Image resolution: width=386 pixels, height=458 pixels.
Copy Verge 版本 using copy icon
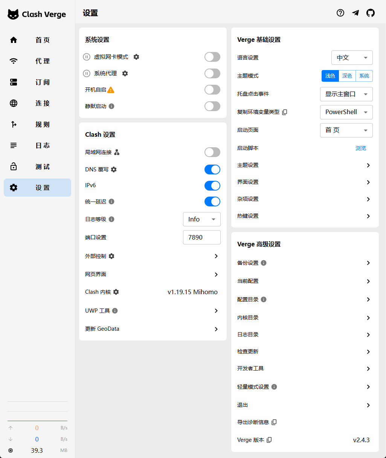point(269,440)
